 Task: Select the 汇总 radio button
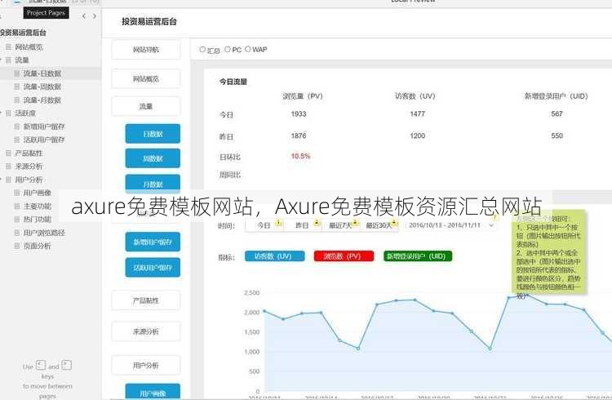point(202,50)
